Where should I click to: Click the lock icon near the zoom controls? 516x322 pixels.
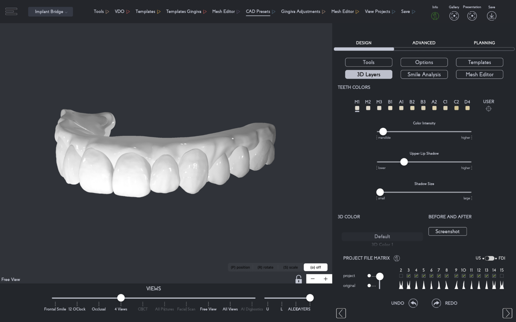(x=299, y=279)
